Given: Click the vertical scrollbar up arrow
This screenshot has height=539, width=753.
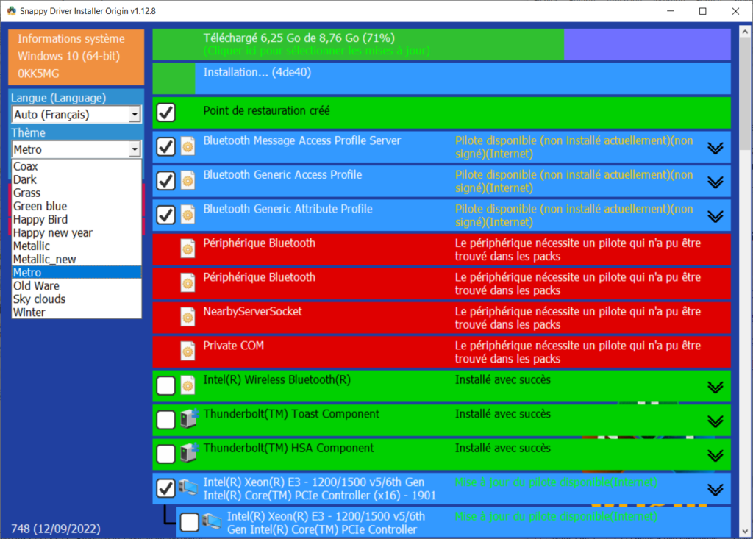Looking at the screenshot, I should click(745, 32).
